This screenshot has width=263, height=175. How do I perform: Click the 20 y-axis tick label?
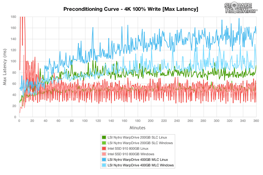pyautogui.click(x=15, y=106)
